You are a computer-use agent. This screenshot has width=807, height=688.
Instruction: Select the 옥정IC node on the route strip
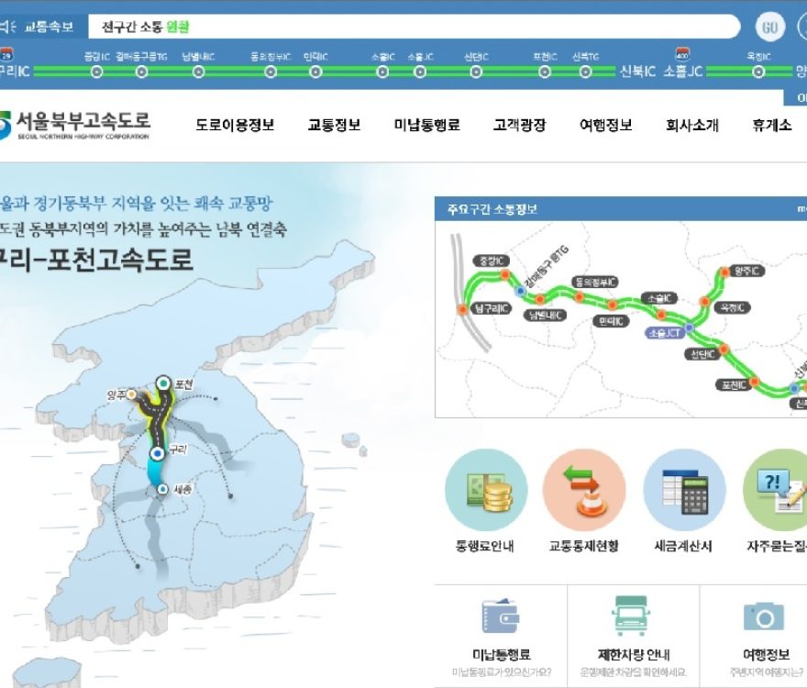tap(758, 72)
